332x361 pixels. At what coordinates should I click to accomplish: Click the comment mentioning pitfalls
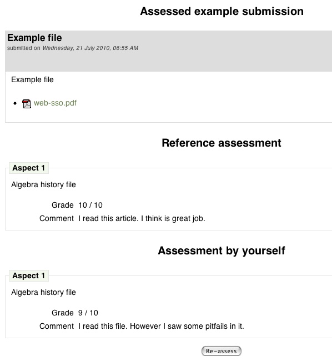(x=161, y=326)
